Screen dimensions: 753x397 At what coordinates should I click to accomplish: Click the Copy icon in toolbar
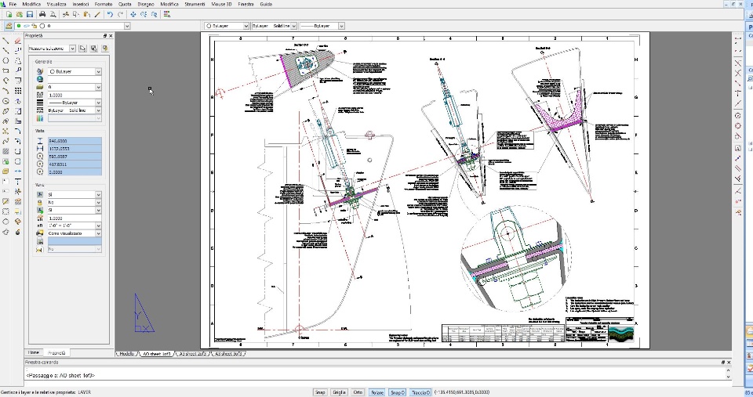tap(76, 14)
